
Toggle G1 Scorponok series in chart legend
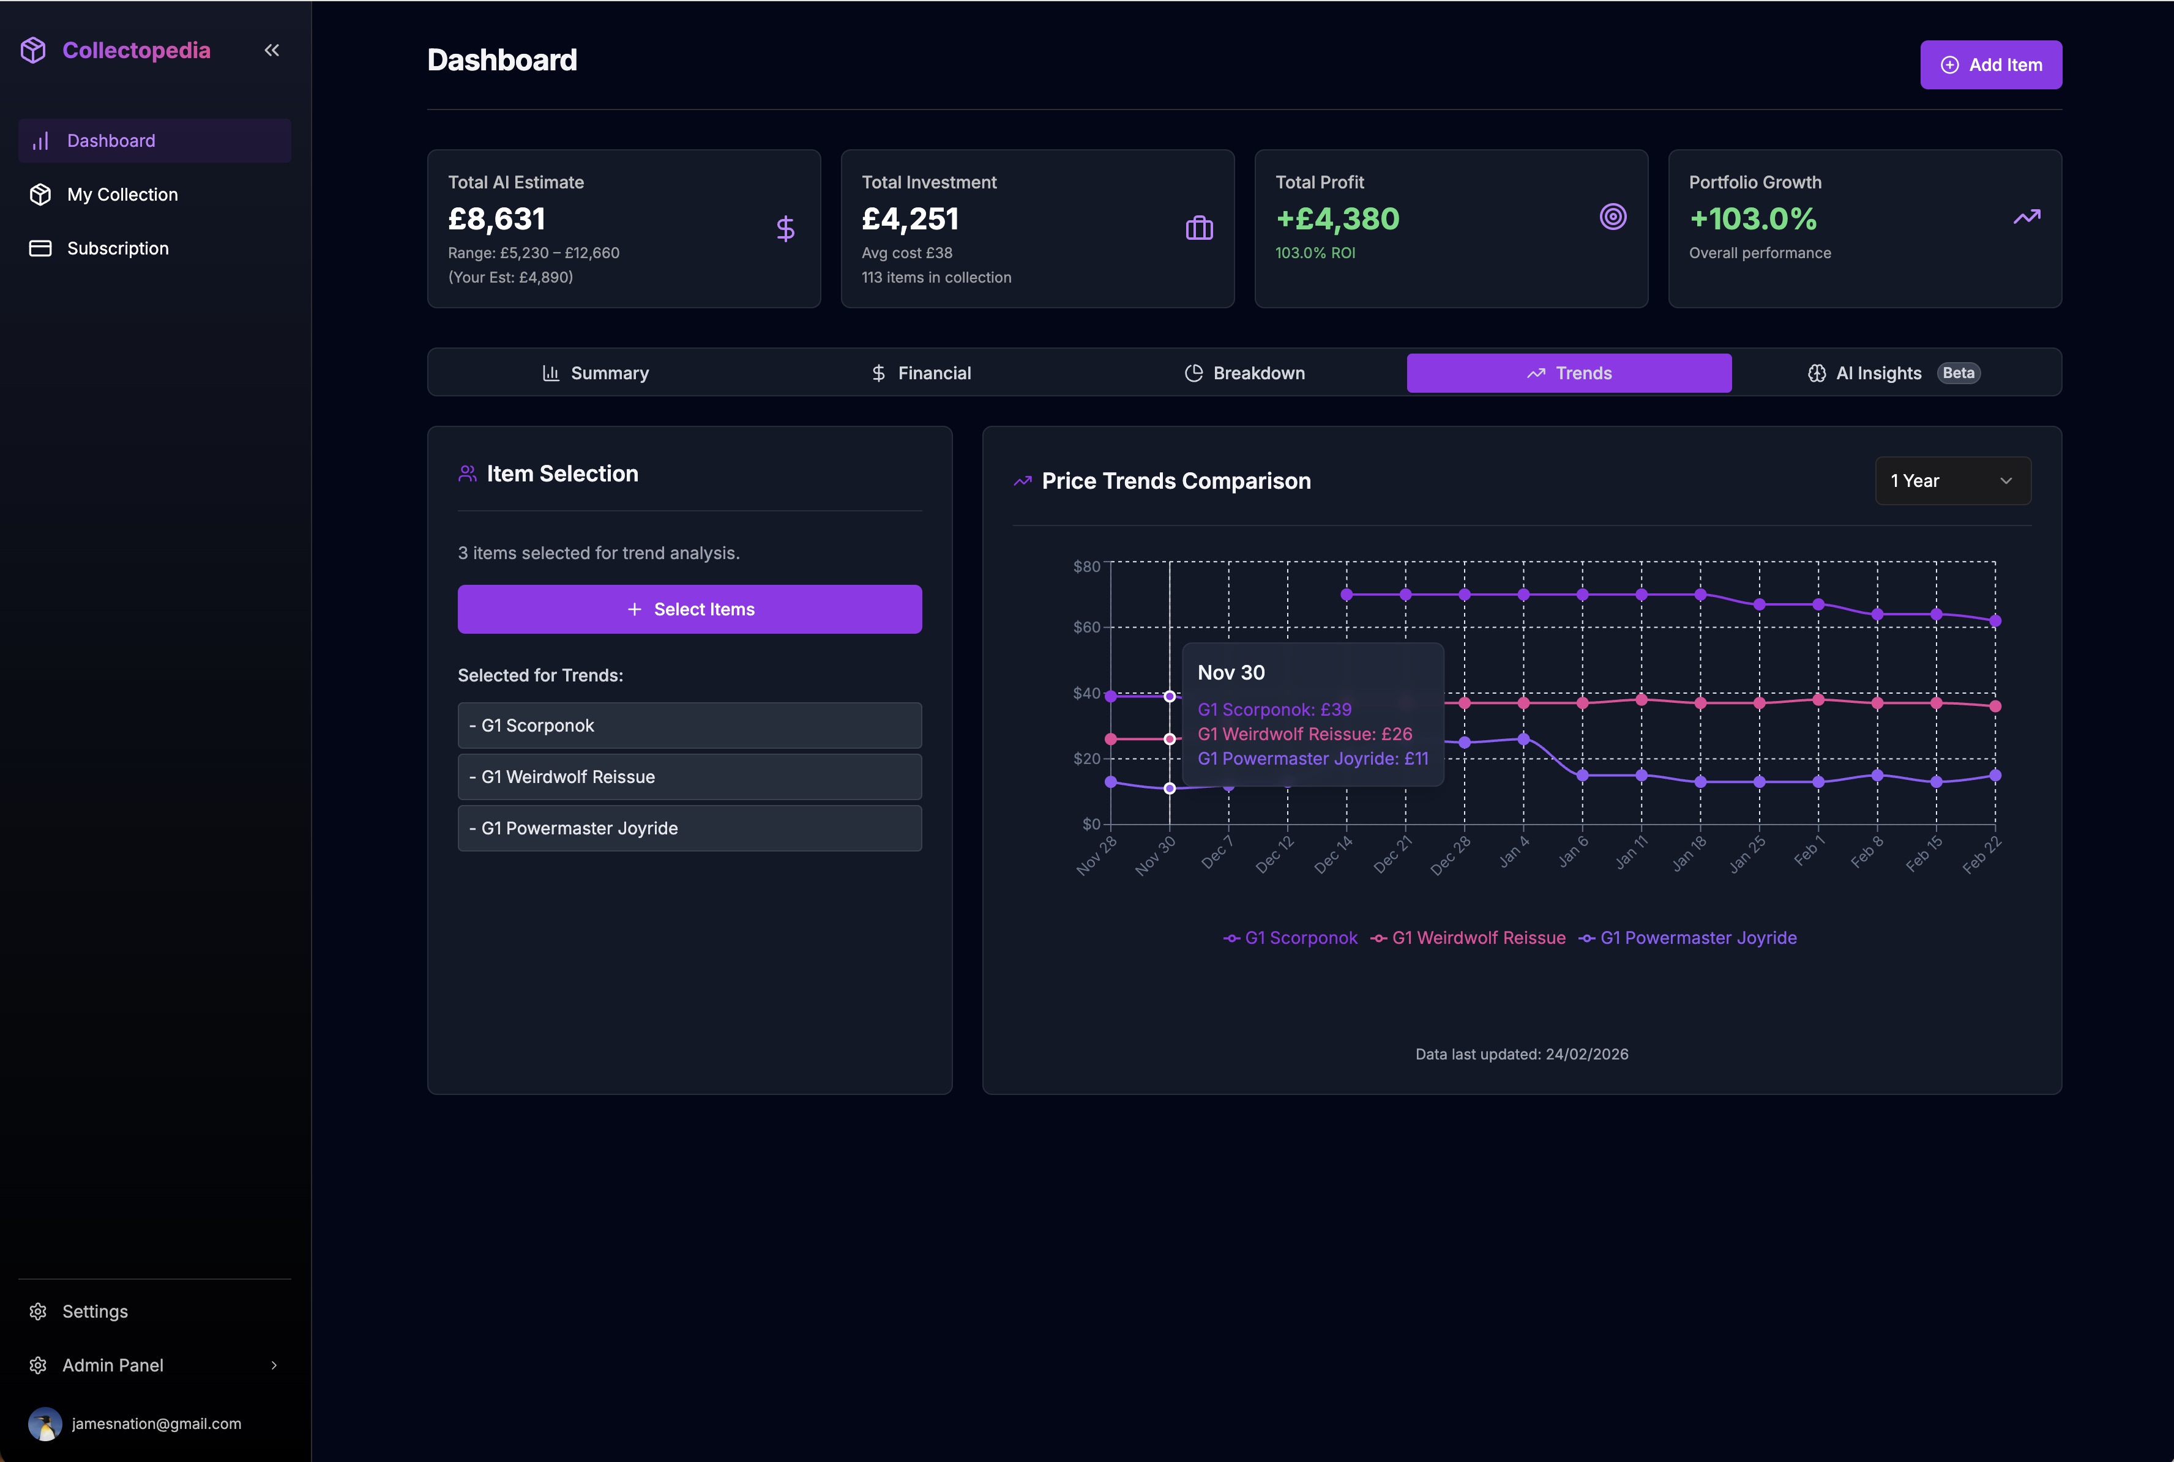[x=1299, y=937]
